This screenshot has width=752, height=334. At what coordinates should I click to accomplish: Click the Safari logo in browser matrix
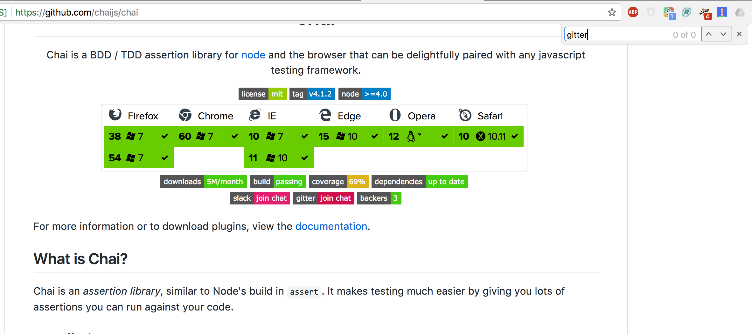click(465, 115)
